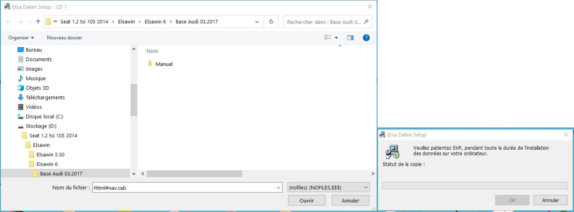Viewport: 574px width, 212px height.
Task: Click navigation pane scrollbar up arrow
Action: click(134, 49)
